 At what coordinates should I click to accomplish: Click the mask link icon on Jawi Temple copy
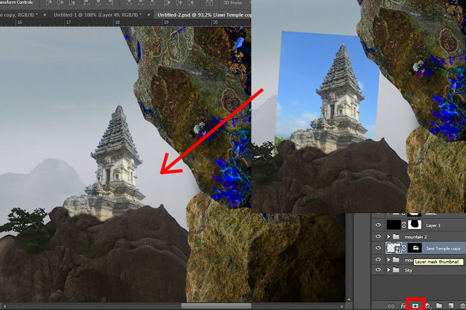tap(404, 248)
